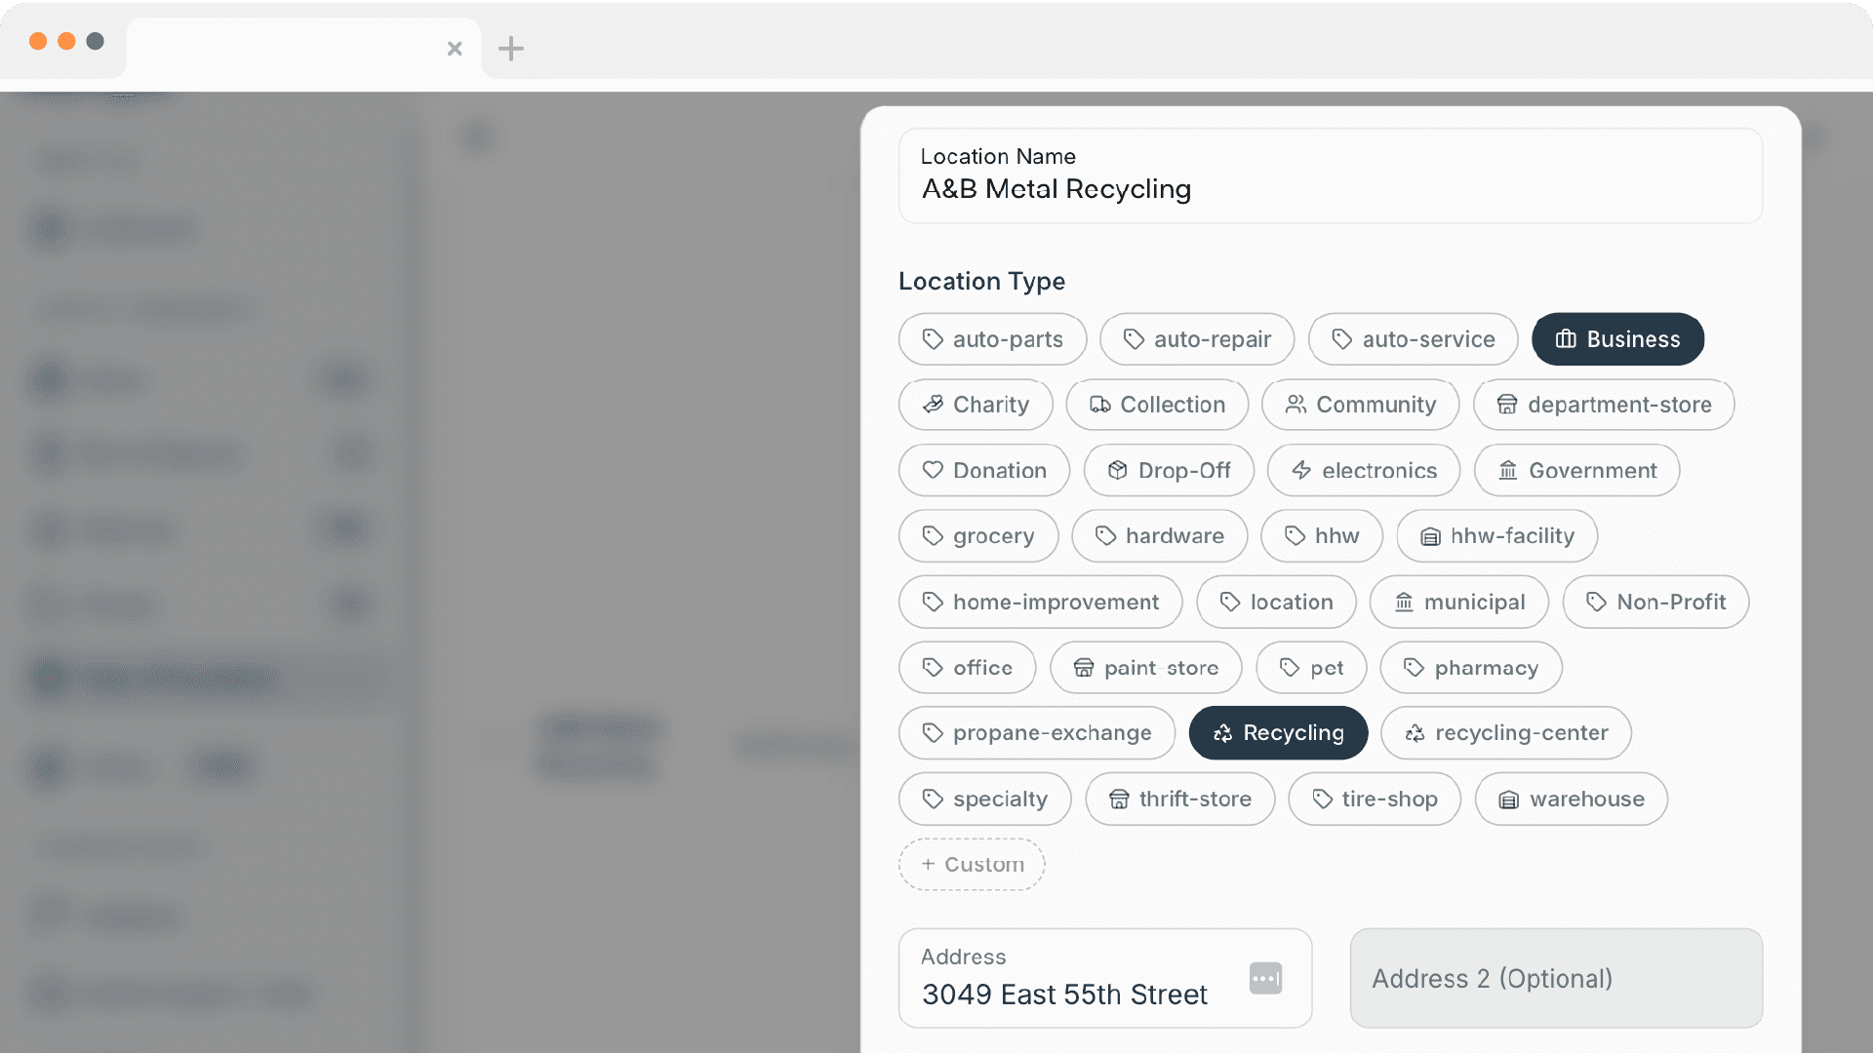Select the Donation heart chip
The image size is (1873, 1053).
click(983, 471)
